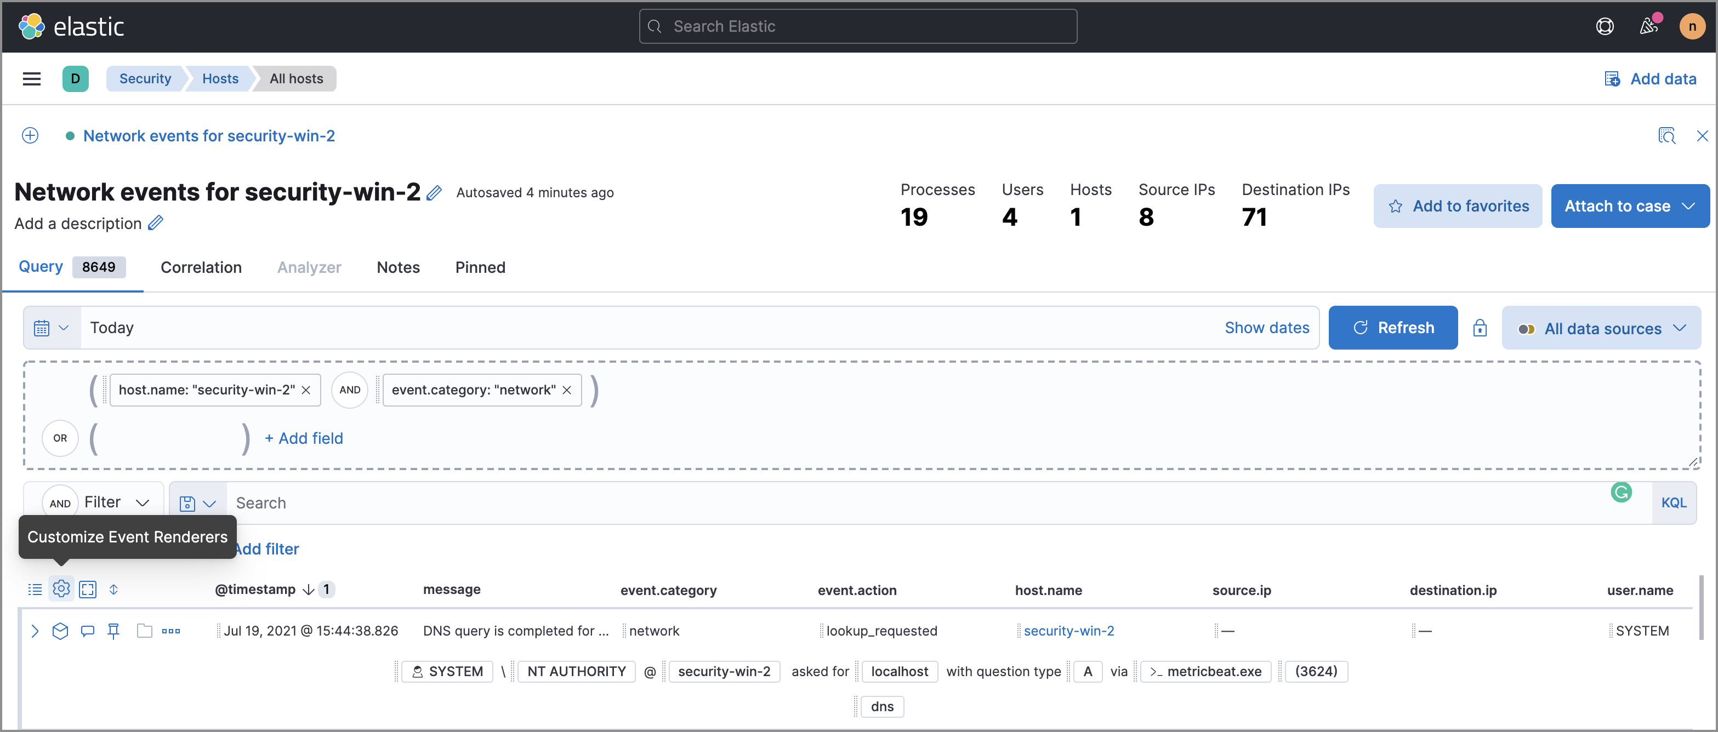Image resolution: width=1718 pixels, height=732 pixels.
Task: Switch to the Correlation tab
Action: 202,266
